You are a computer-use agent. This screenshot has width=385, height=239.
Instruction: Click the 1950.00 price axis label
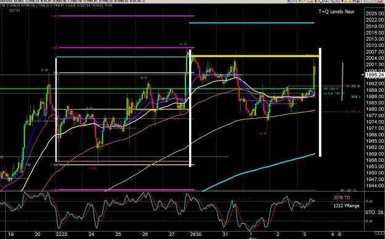[375, 173]
